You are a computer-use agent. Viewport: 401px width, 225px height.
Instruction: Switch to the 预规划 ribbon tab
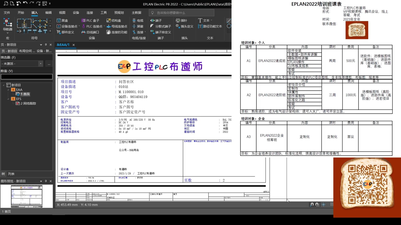tap(119, 13)
